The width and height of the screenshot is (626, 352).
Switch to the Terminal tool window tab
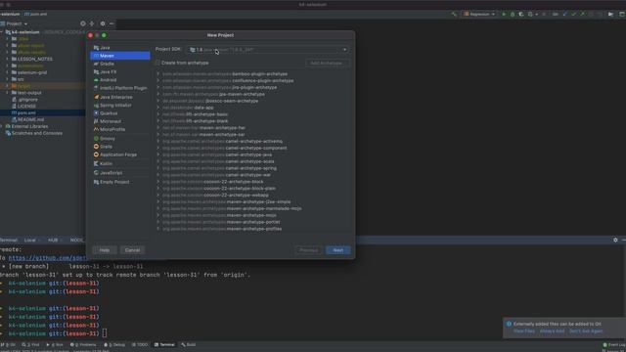(x=164, y=344)
